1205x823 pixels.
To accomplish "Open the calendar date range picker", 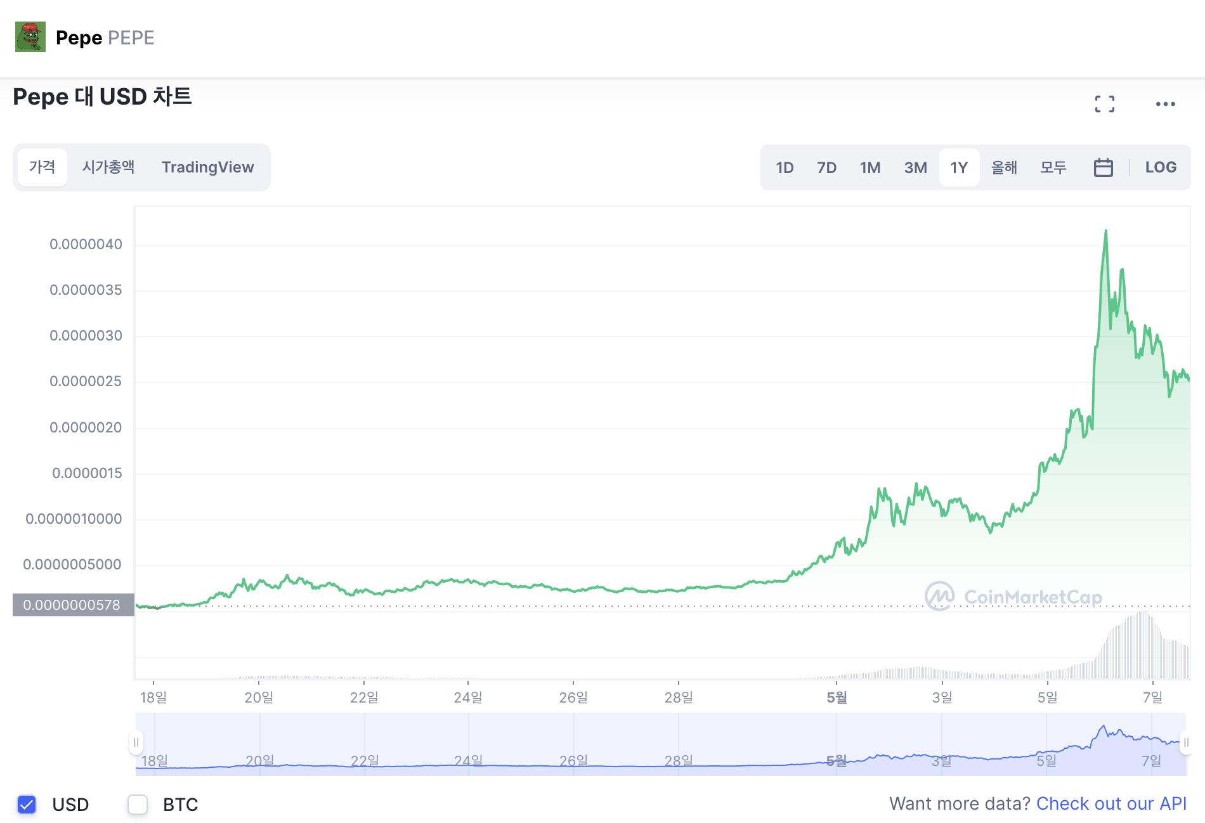I will (1104, 167).
